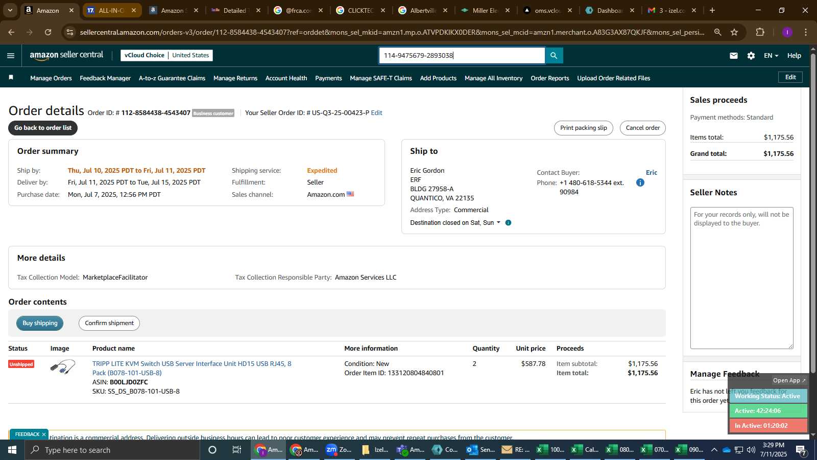Open A-to-z Guarantee Claims

(172, 78)
